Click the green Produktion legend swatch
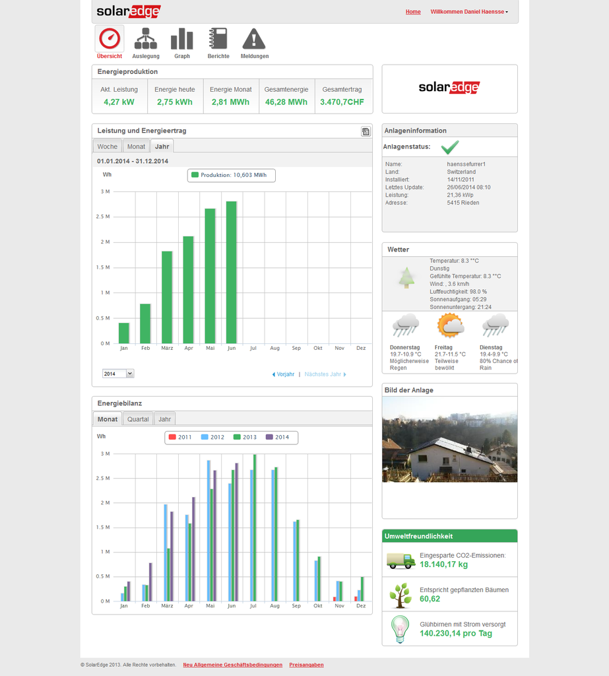Image resolution: width=609 pixels, height=676 pixels. click(x=195, y=175)
